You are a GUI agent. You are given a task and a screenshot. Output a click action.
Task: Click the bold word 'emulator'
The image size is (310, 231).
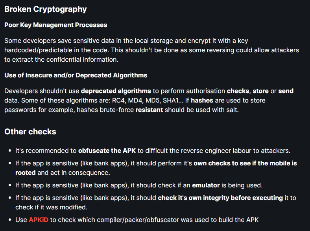206,185
